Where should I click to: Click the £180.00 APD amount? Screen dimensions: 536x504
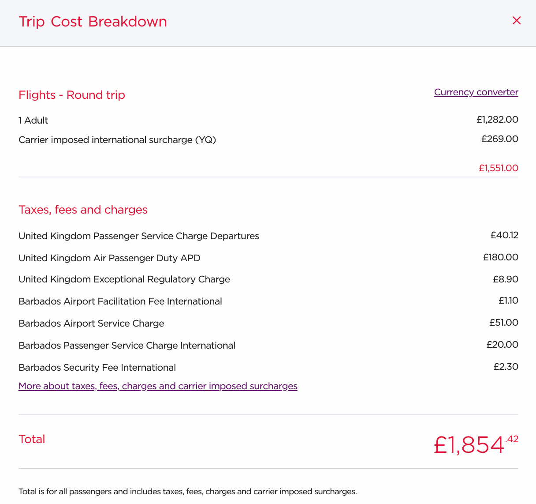[x=501, y=257]
